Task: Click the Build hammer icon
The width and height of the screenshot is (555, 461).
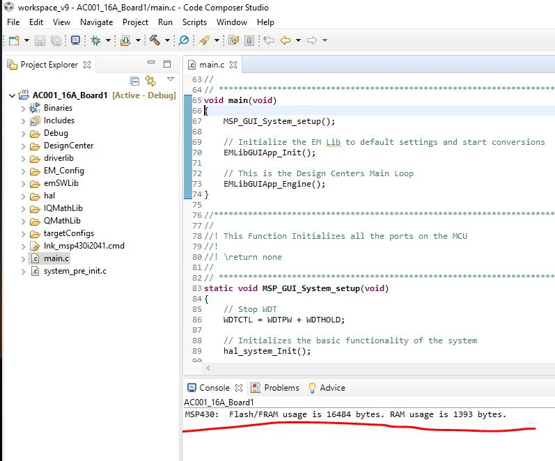Action: click(x=154, y=40)
